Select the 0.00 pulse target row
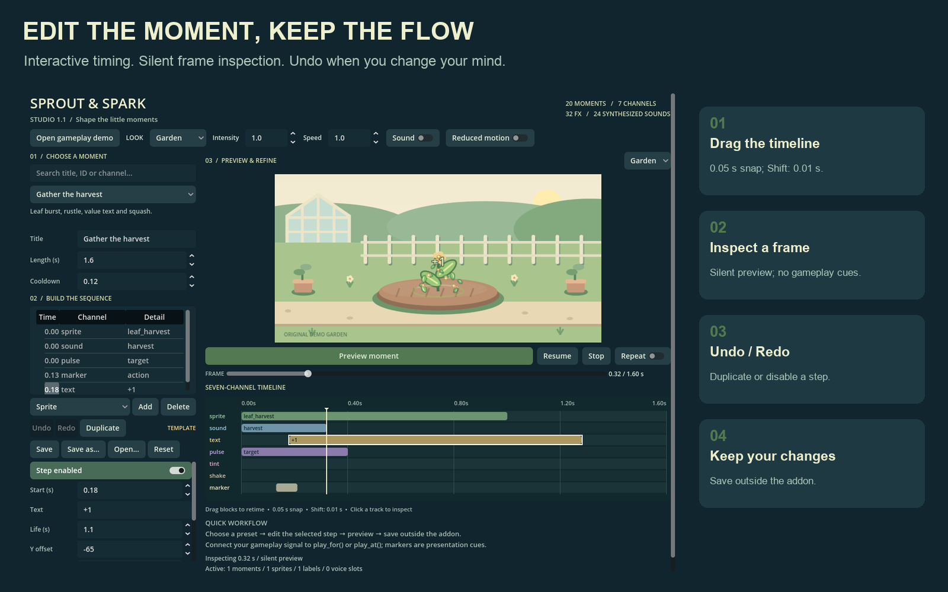Viewport: 948px width, 592px height. 110,361
